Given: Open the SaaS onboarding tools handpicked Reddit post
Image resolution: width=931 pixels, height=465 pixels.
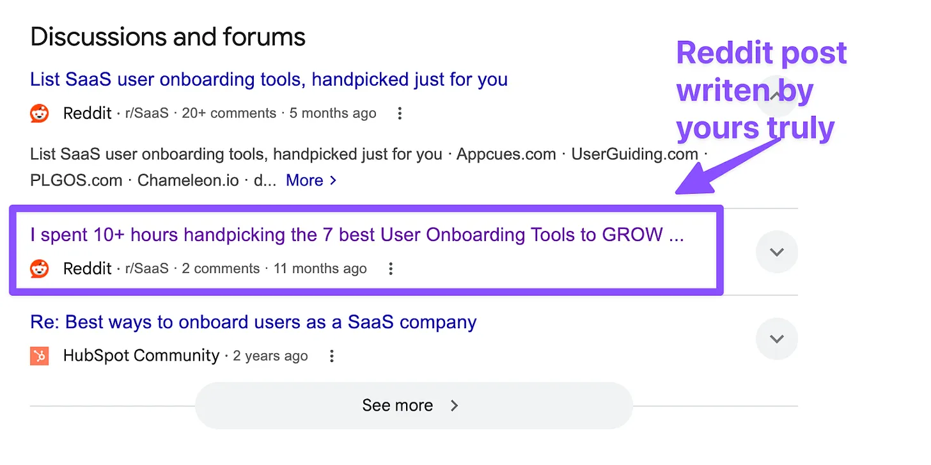Looking at the screenshot, I should point(269,79).
